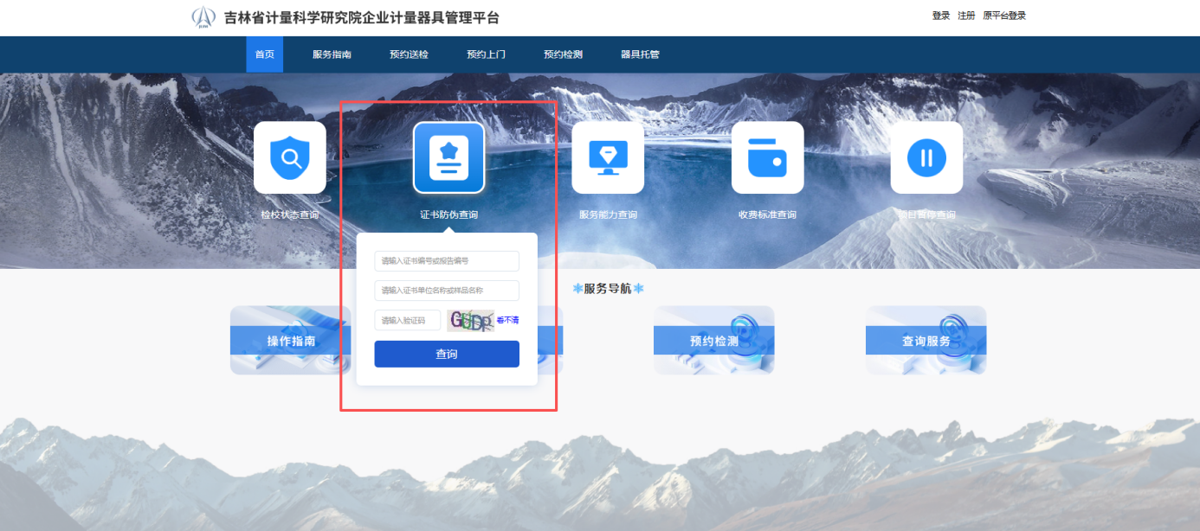Click the 检校状态查询 shield search icon
The height and width of the screenshot is (531, 1200).
tap(290, 157)
